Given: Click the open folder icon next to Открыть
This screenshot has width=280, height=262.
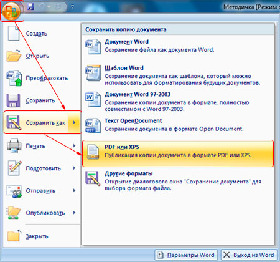Looking at the screenshot, I should pos(14,56).
